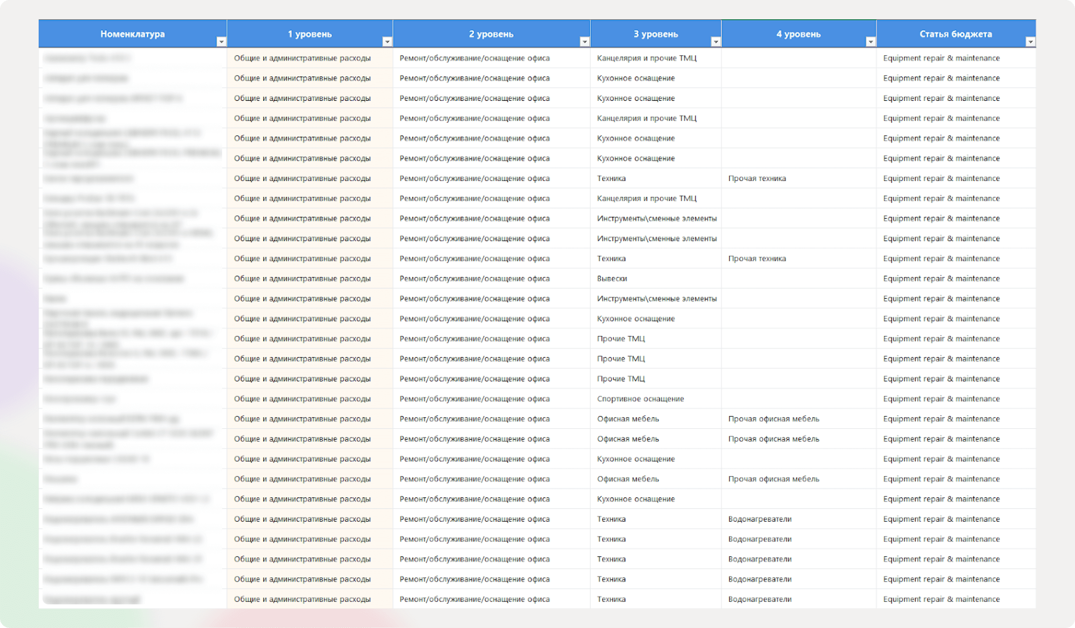The width and height of the screenshot is (1075, 628).
Task: Open the 1 уровень filter dropdown
Action: coord(387,42)
